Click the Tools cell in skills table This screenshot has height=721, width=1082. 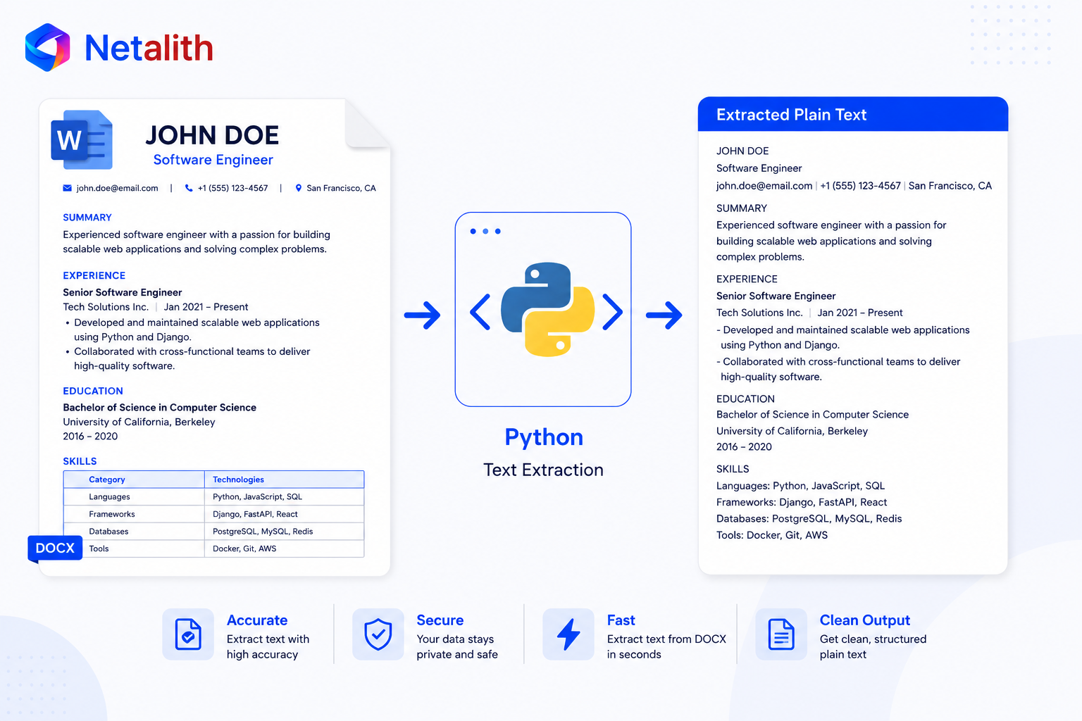[x=134, y=548]
